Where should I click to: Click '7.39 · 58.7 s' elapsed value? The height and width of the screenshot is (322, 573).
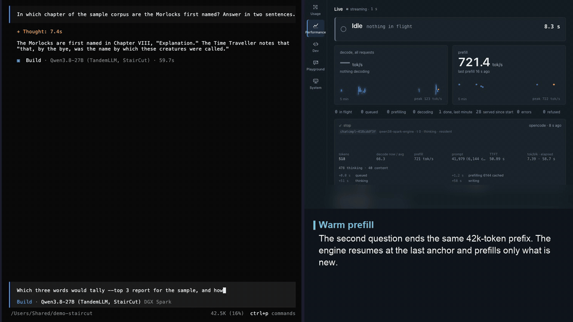(541, 159)
